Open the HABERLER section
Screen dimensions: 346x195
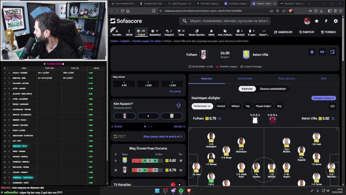(283, 32)
